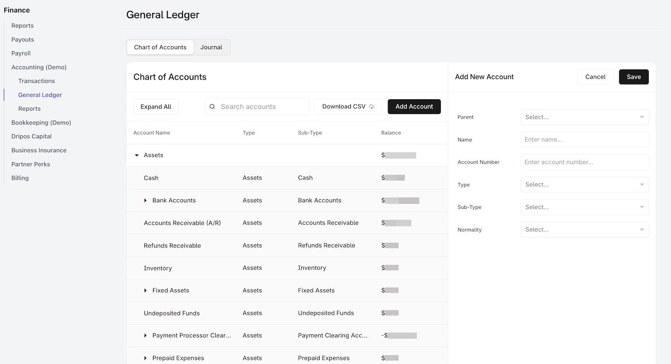The height and width of the screenshot is (364, 671).
Task: Go to Dripos Capital
Action: coord(31,136)
